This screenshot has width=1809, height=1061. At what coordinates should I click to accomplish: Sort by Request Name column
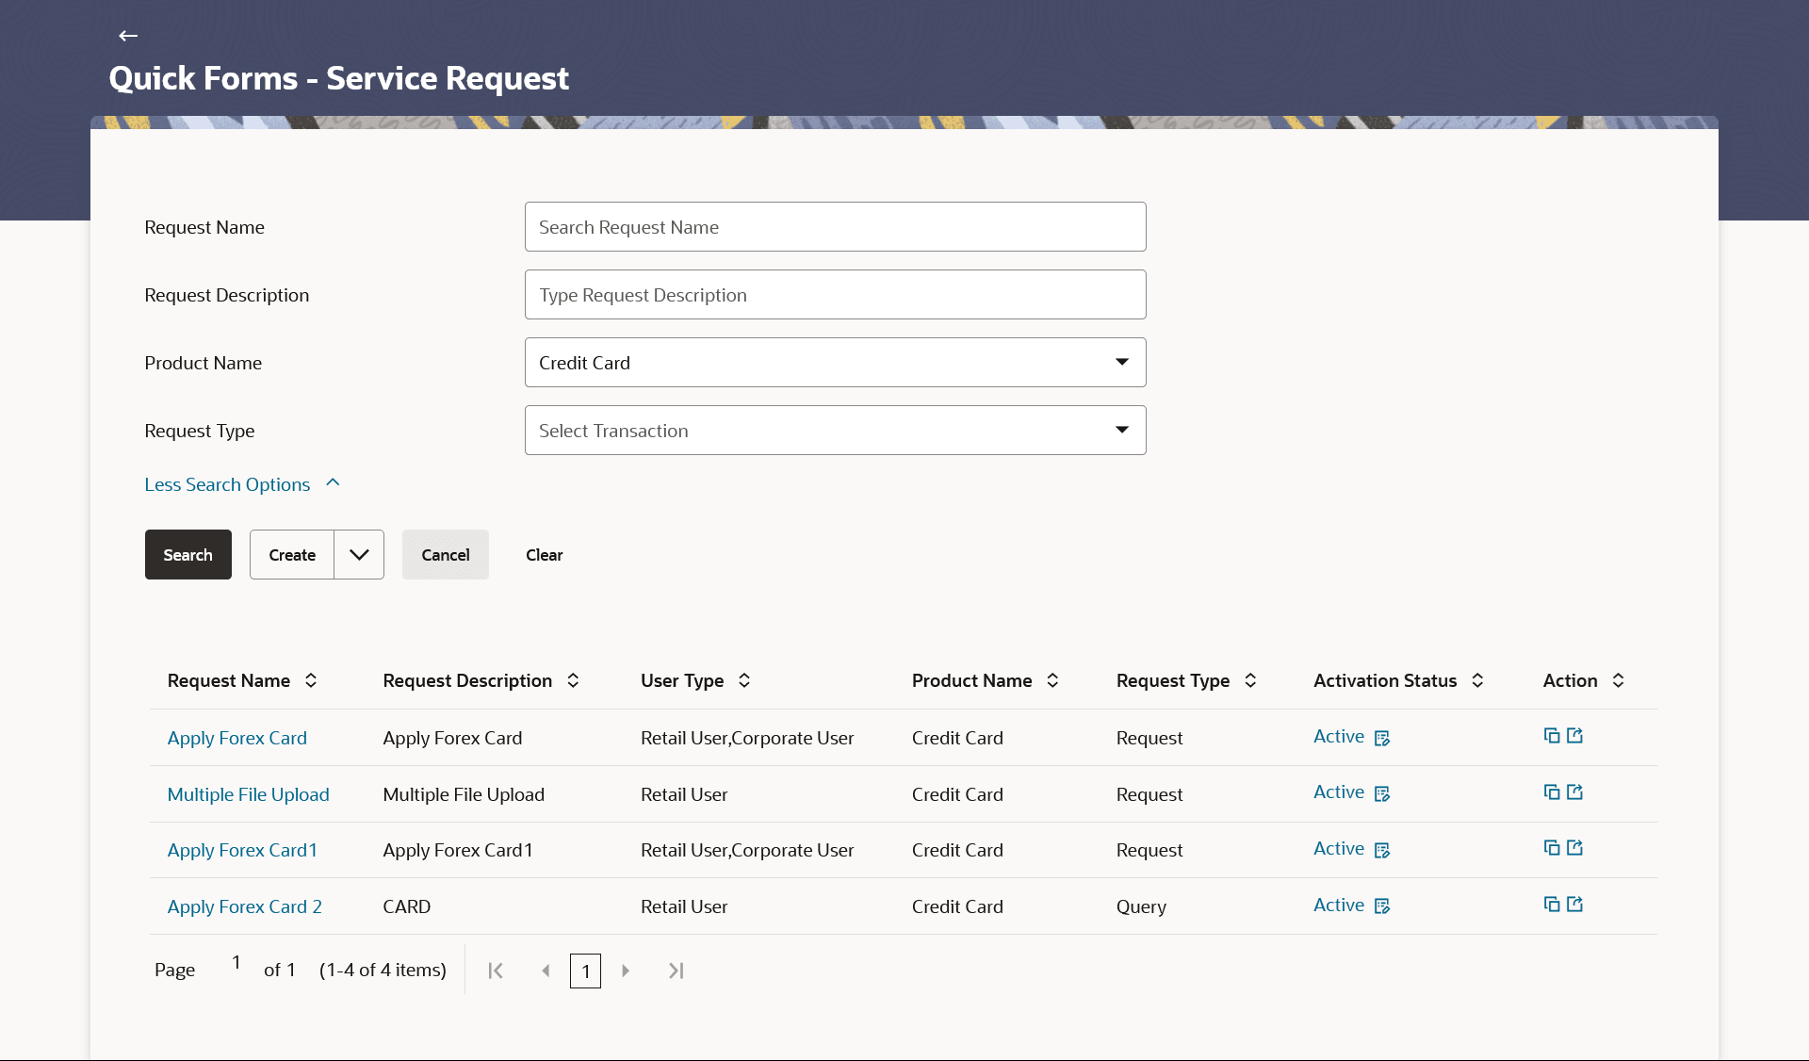coord(311,680)
